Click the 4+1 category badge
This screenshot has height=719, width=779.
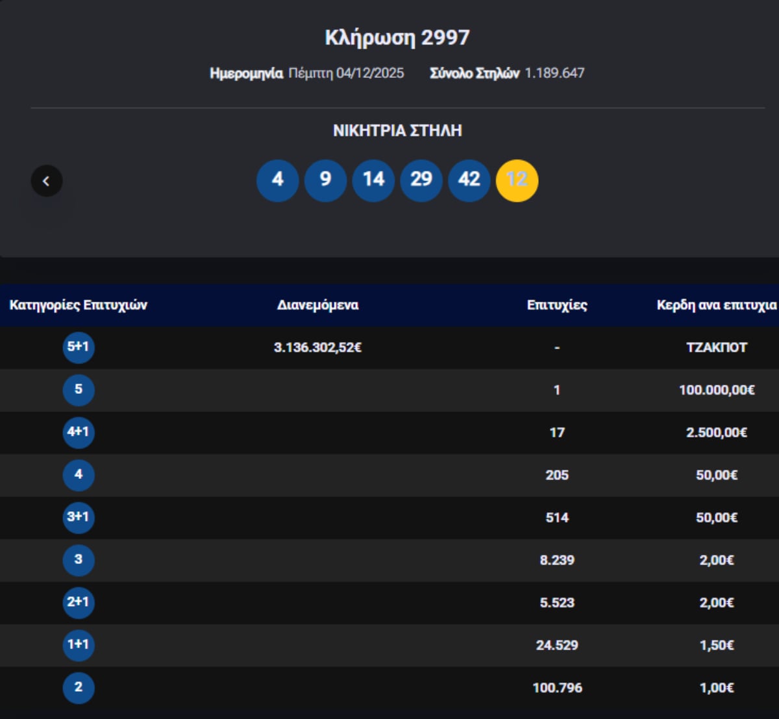[x=79, y=432]
